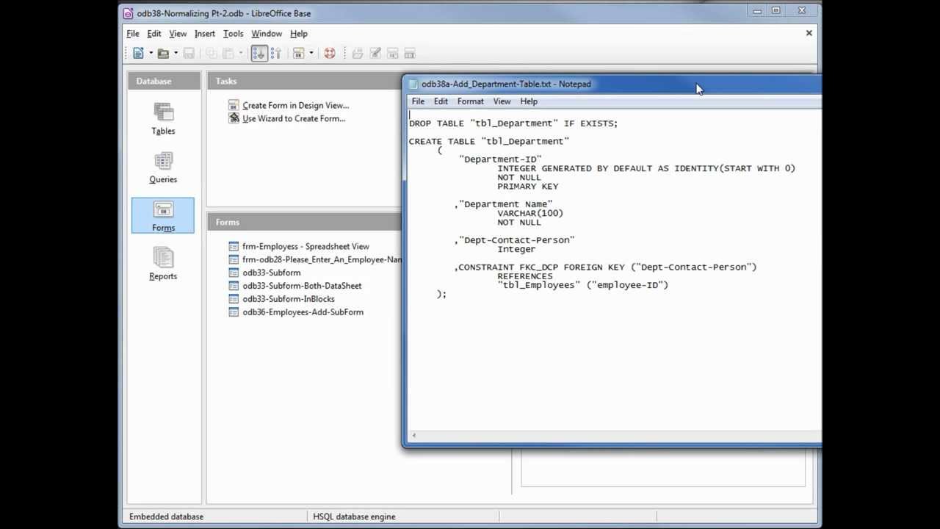The height and width of the screenshot is (529, 940).
Task: Select the frm-odb28-Please_Enter_An_Employee form
Action: (322, 260)
